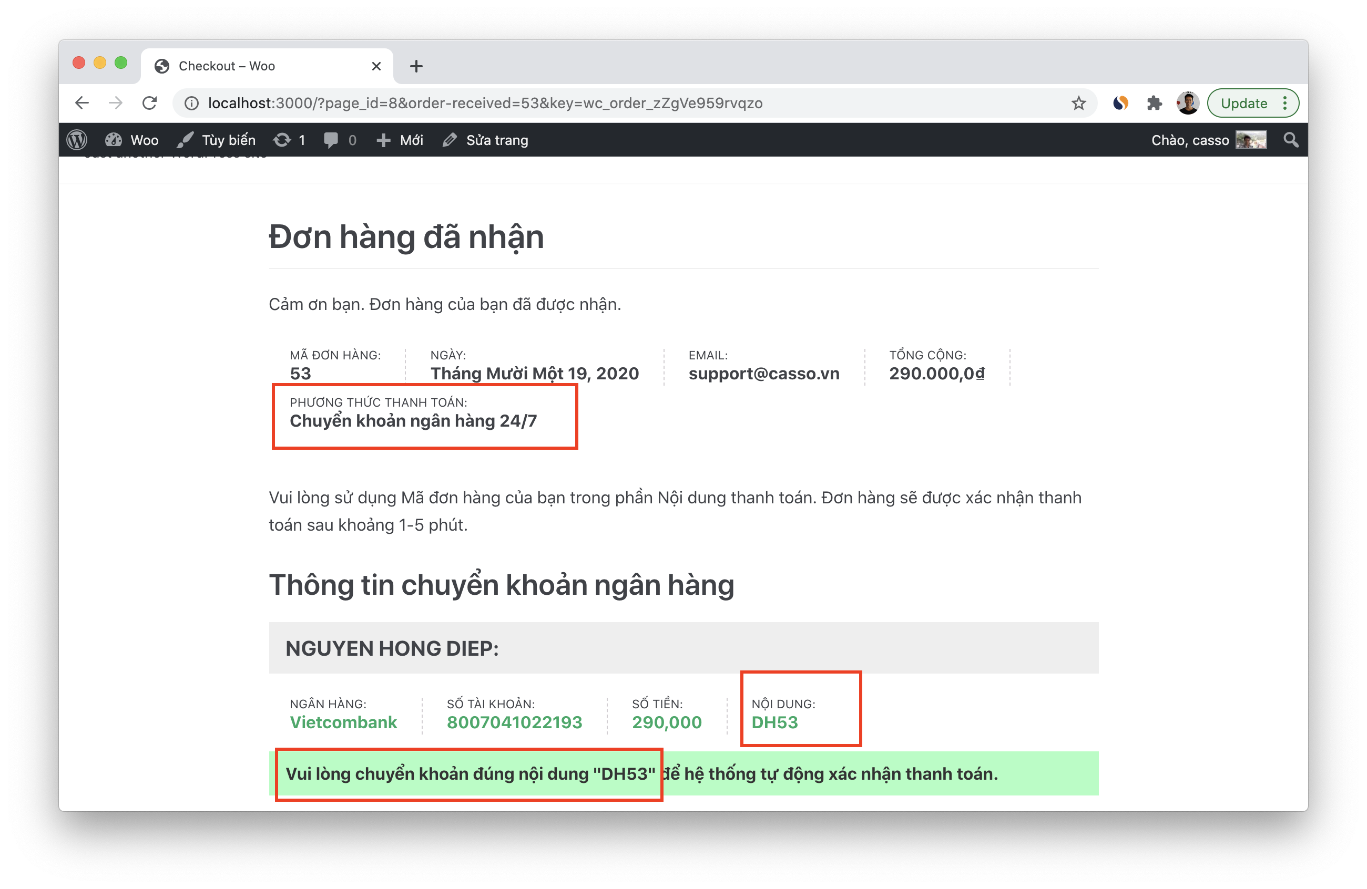Click account holder NGUYEN HONG DIEP
This screenshot has width=1367, height=889.
coord(392,648)
